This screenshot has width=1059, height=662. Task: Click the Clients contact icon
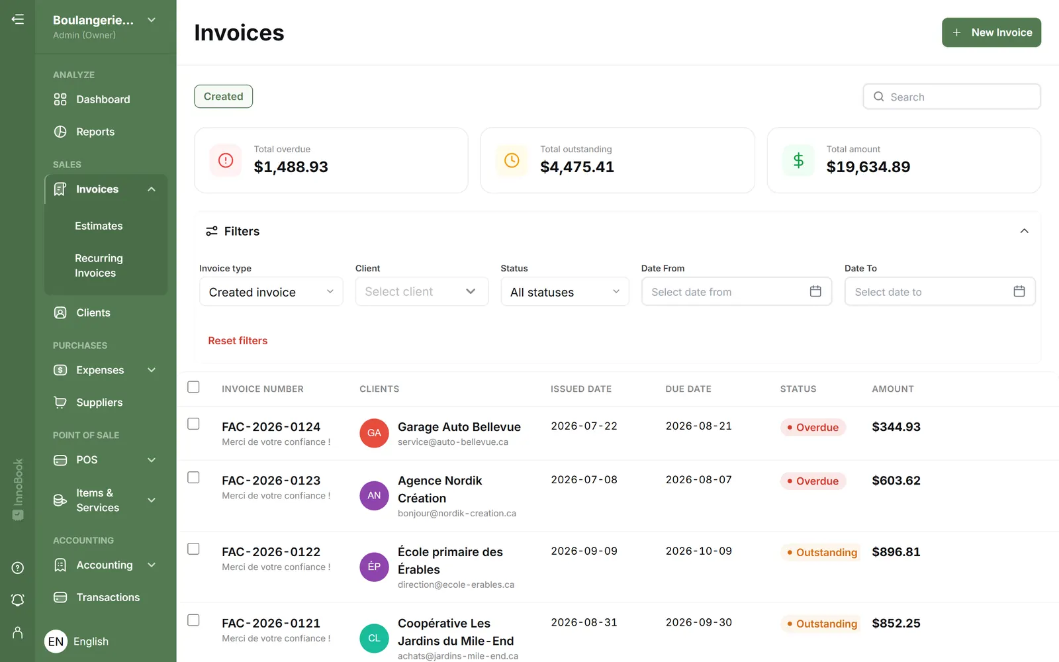point(60,312)
